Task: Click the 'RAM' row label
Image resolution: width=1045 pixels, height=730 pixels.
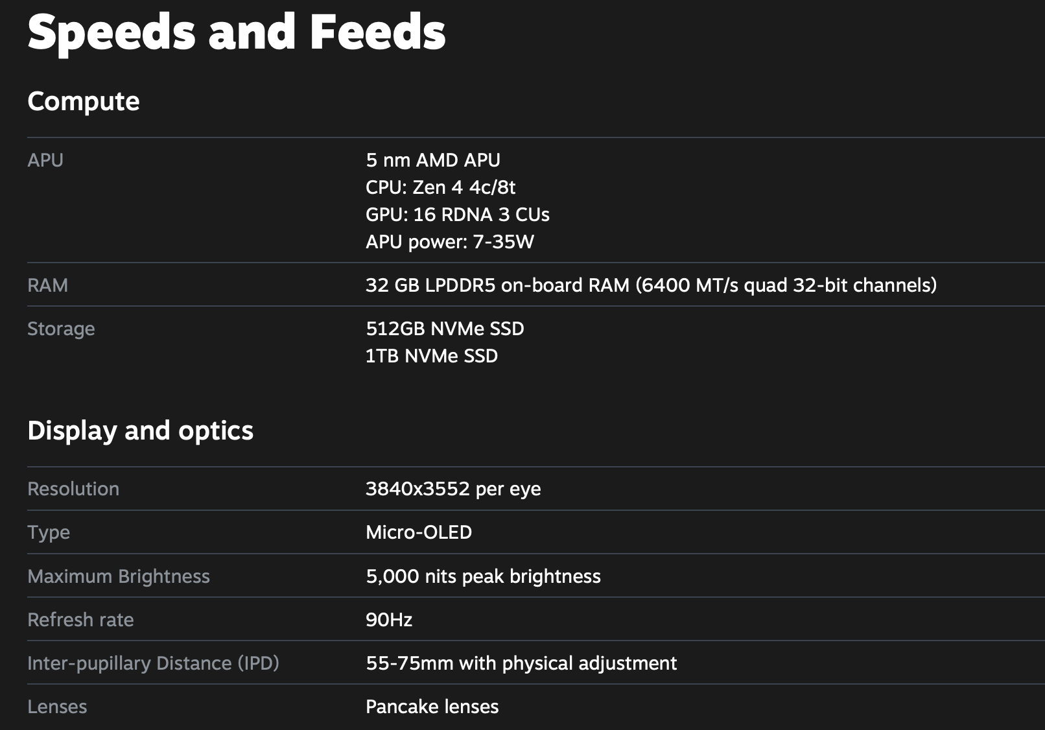Action: click(47, 285)
